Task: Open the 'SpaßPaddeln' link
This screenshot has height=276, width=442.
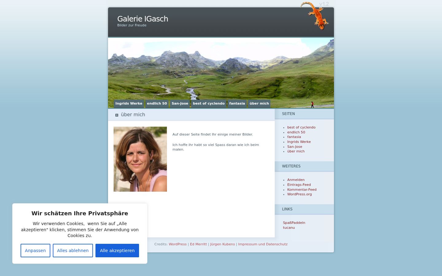Action: (294, 223)
